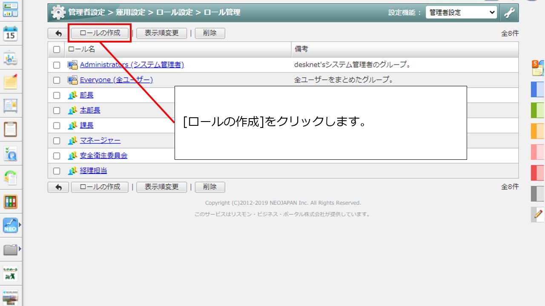
Task: Check the 経理担当 role checkbox
Action: [x=57, y=171]
